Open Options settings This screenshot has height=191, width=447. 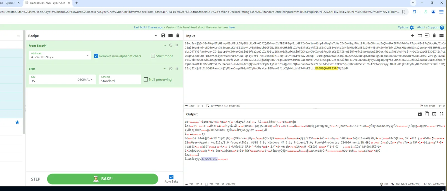406,27
